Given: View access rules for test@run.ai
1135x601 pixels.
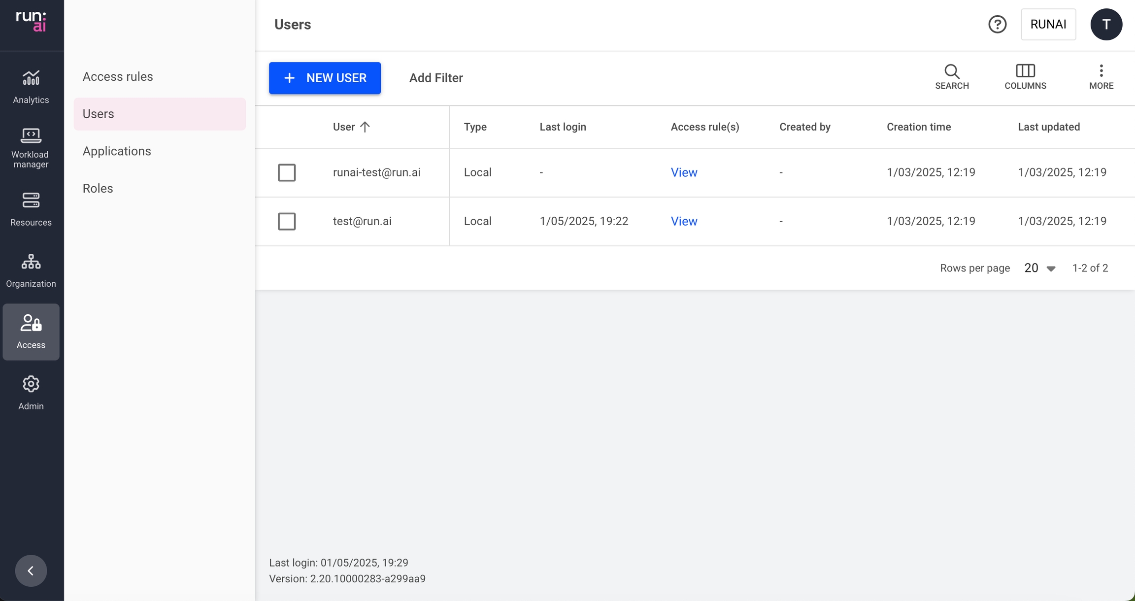Looking at the screenshot, I should 684,221.
